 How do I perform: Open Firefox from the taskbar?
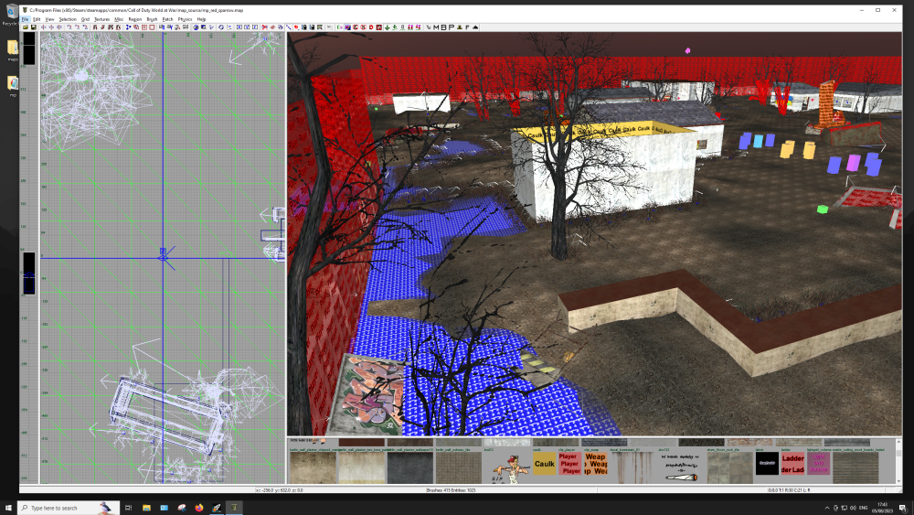pyautogui.click(x=198, y=508)
